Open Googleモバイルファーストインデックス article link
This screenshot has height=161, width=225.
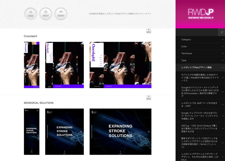coord(200,92)
